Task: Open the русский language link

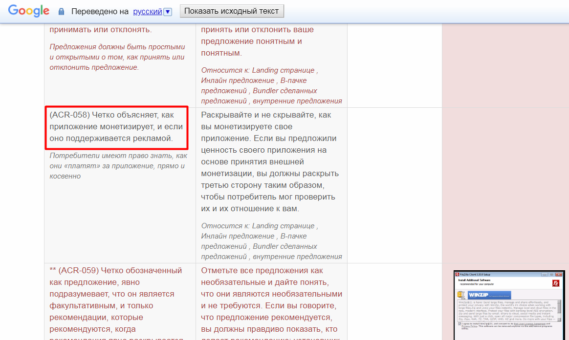Action: pos(147,12)
